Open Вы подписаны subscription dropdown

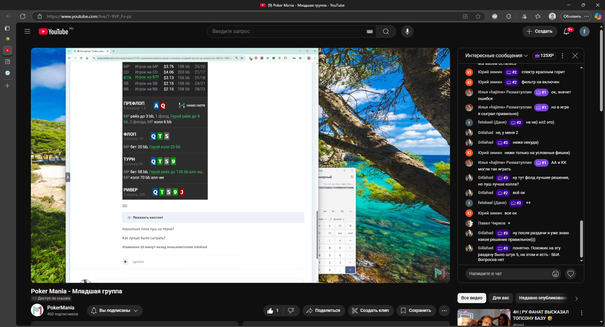115,311
